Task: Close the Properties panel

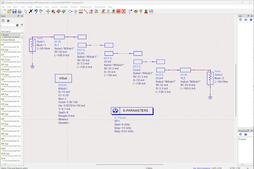Action: (x=251, y=131)
